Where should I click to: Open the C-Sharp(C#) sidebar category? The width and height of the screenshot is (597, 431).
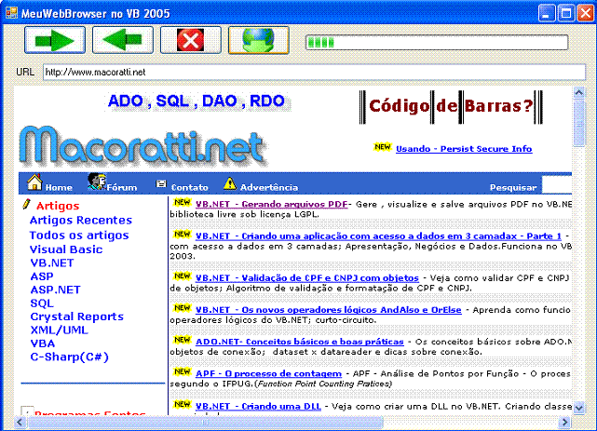70,357
